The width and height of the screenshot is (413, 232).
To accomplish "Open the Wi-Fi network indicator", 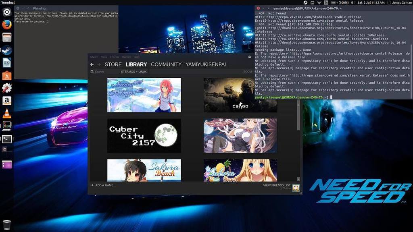I will click(319, 3).
